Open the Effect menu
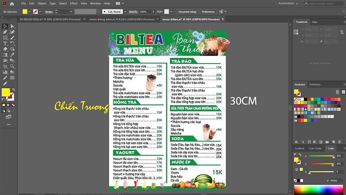Viewport: 346px width, 195px height. coord(74,4)
